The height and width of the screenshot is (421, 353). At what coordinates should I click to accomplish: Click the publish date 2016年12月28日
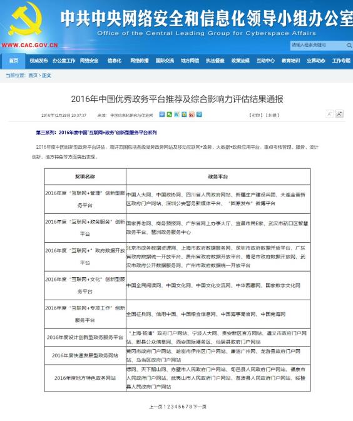pyautogui.click(x=64, y=115)
